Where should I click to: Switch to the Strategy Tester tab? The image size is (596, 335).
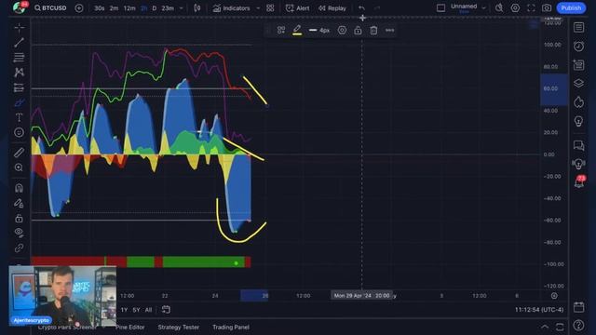click(x=178, y=327)
